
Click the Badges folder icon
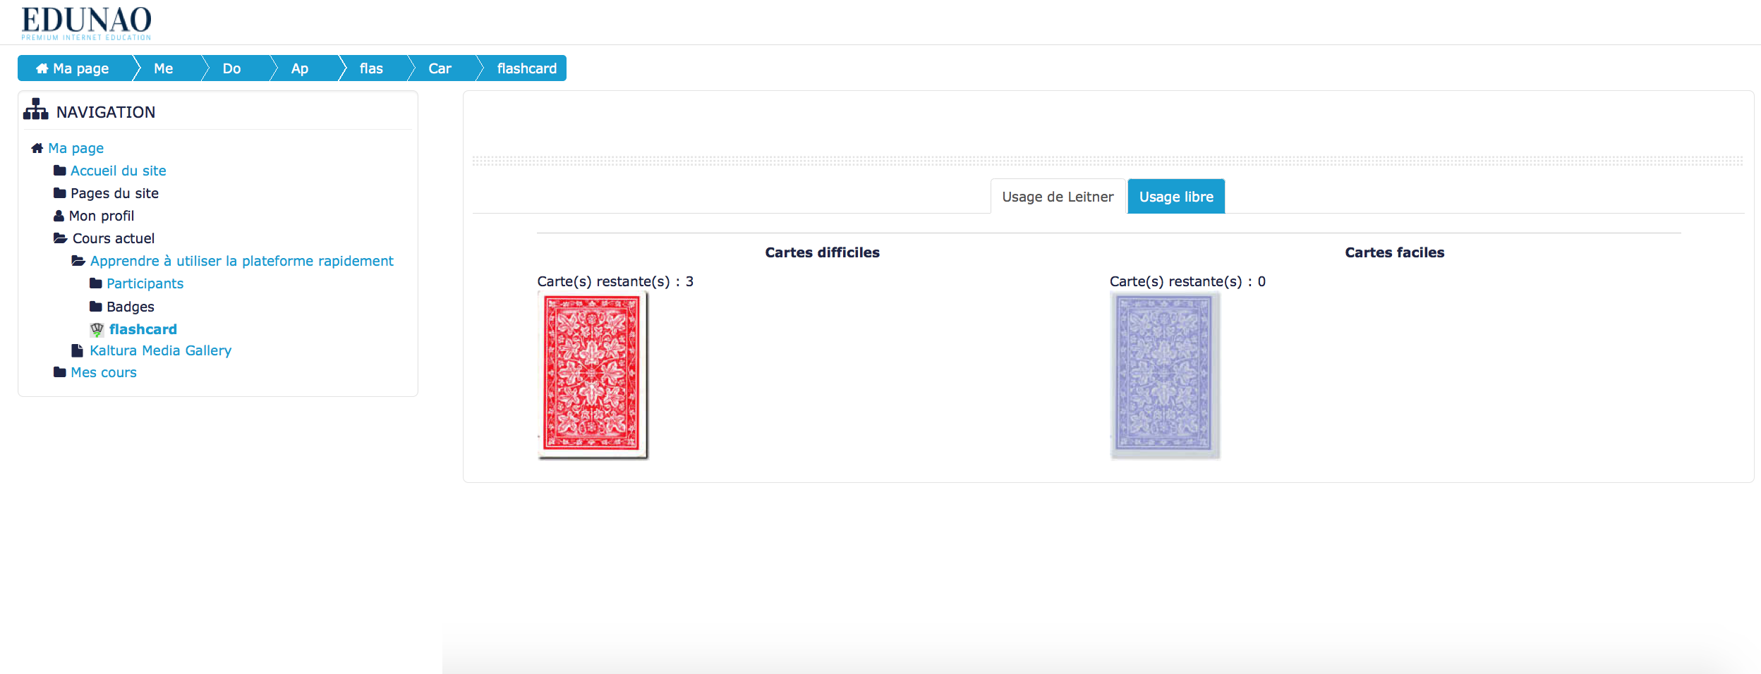coord(96,306)
